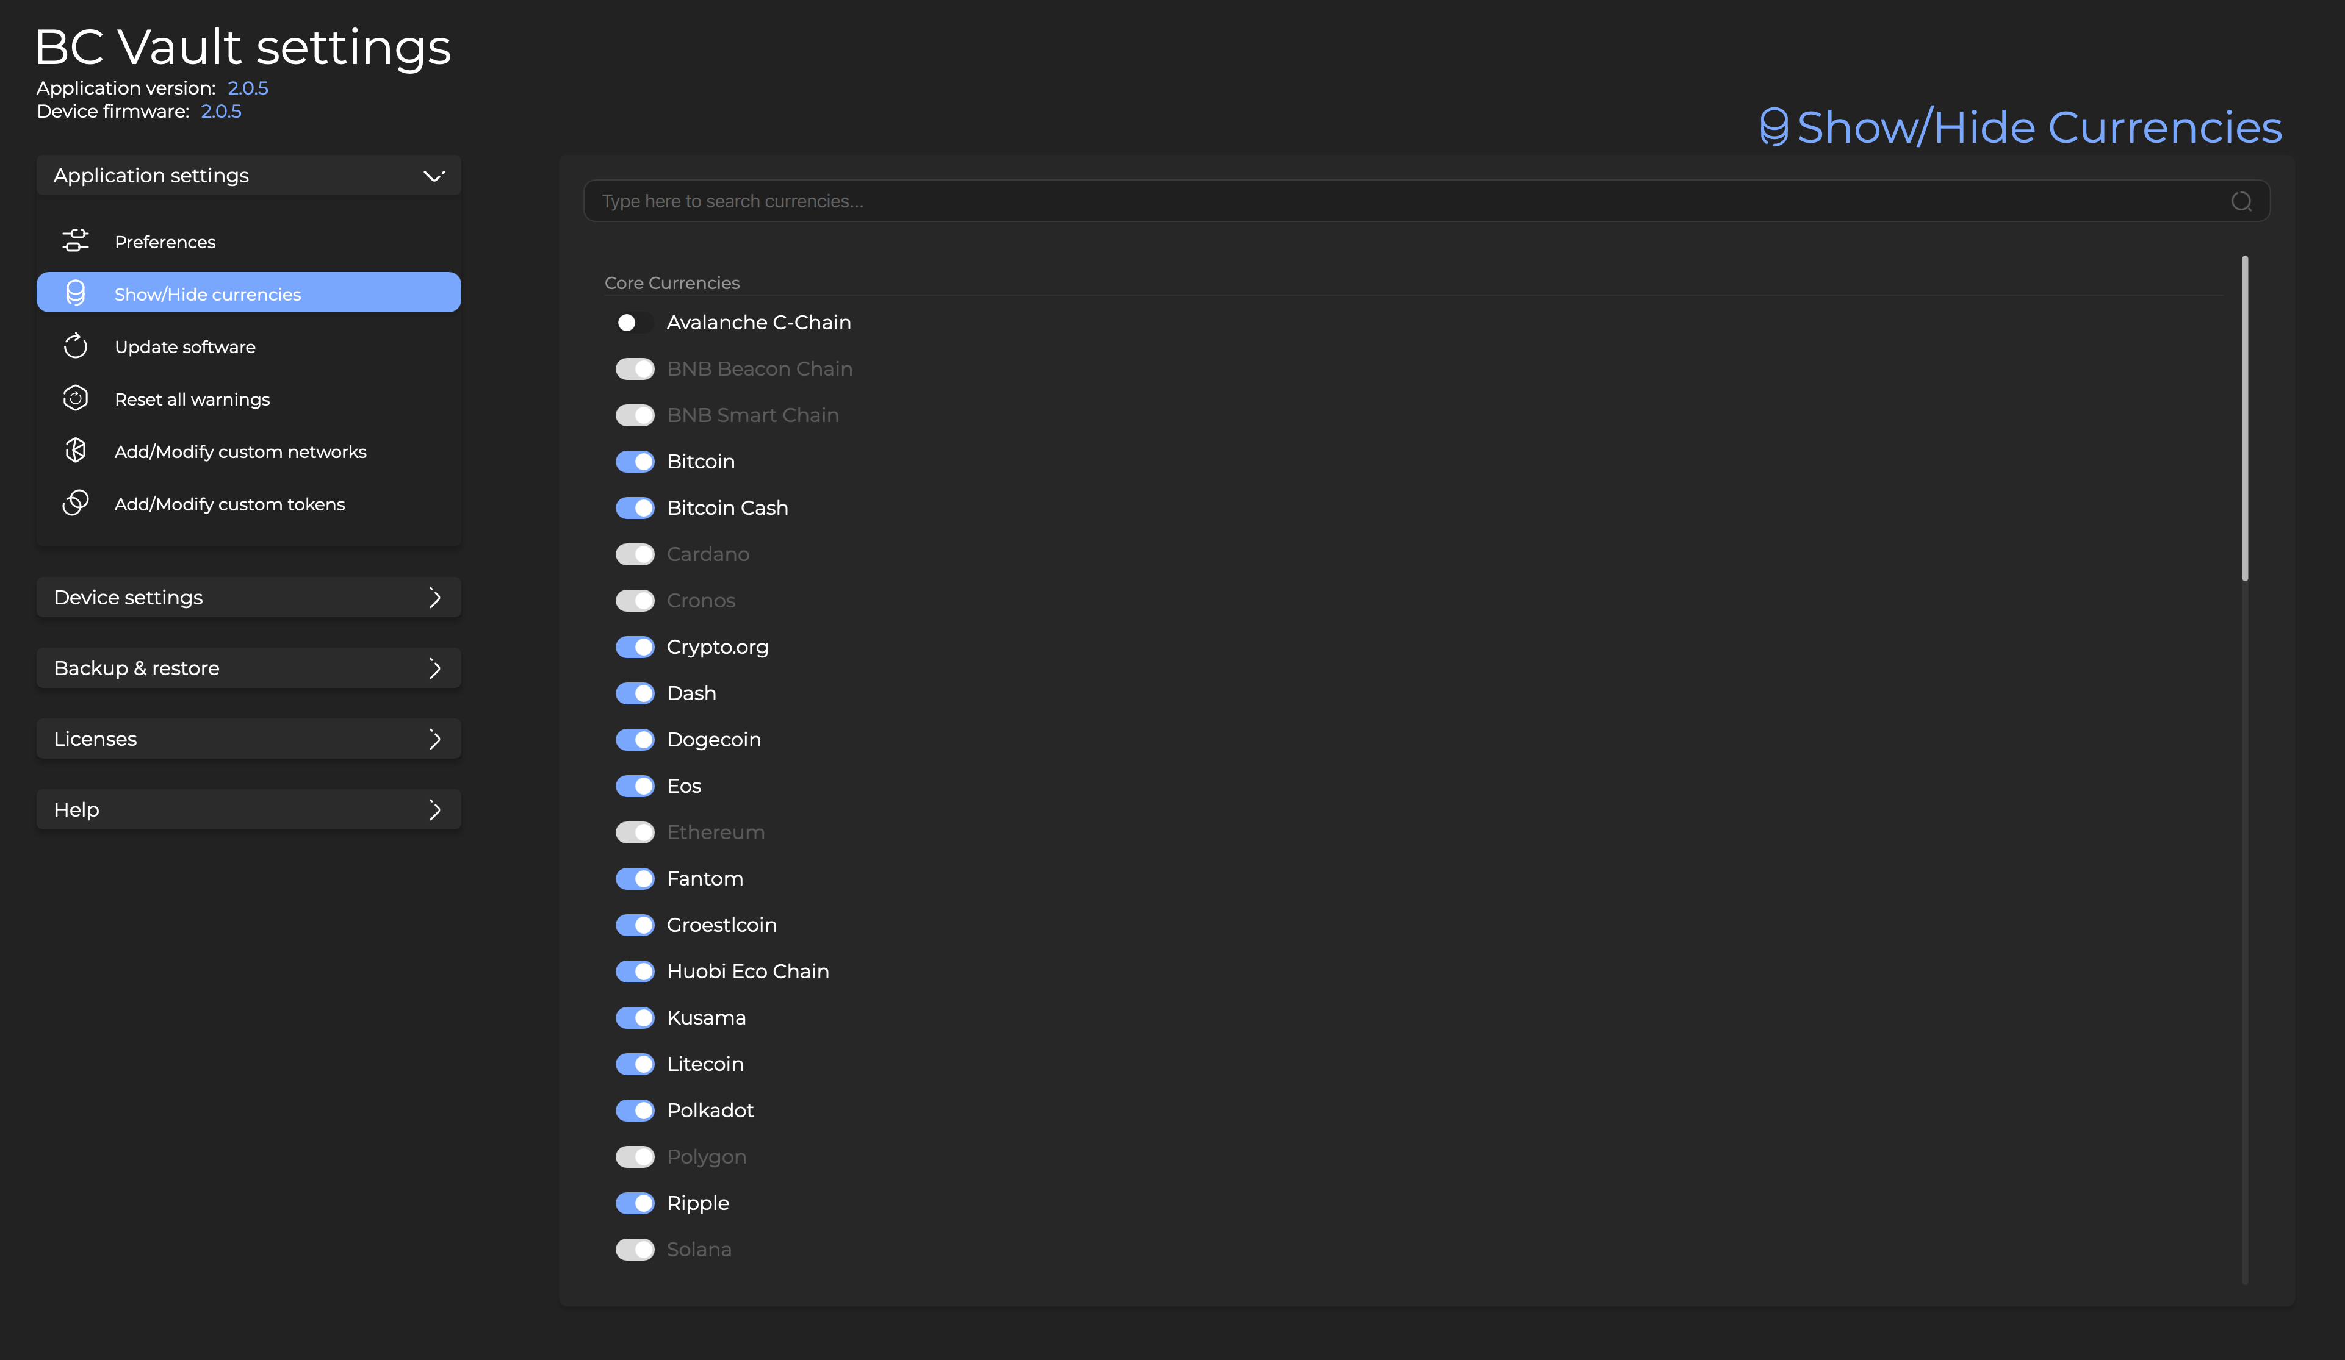Click the Preferences sliders icon

coord(76,241)
